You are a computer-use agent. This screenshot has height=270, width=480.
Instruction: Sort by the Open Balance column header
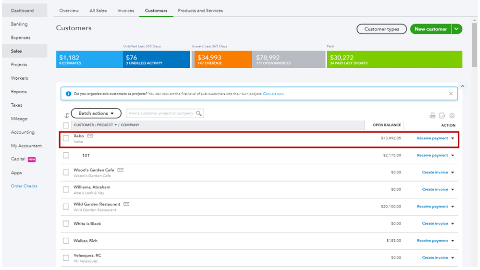[x=387, y=125]
